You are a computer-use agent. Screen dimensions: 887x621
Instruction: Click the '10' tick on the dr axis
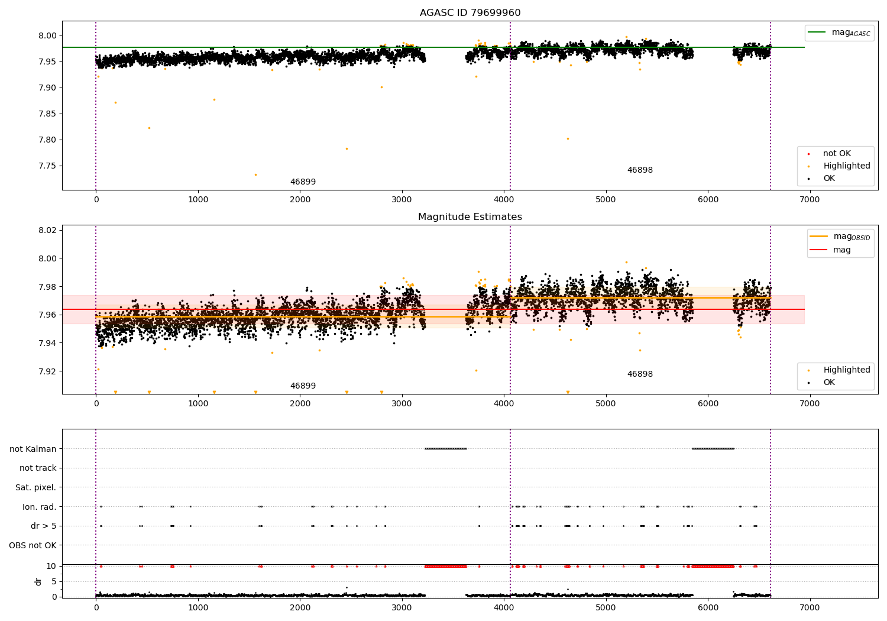coord(51,566)
